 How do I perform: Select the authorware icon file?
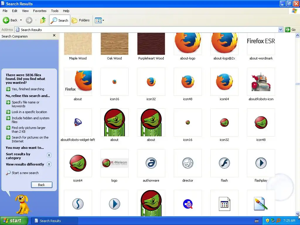151,163
